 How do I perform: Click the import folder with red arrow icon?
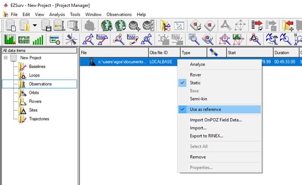click(x=288, y=25)
